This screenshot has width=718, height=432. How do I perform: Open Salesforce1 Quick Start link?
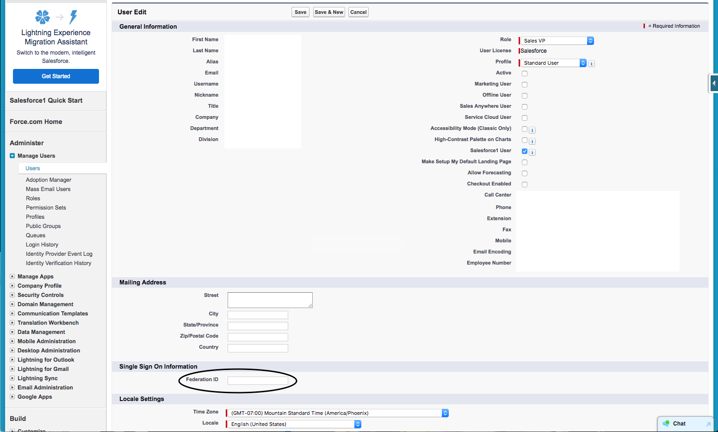point(46,100)
